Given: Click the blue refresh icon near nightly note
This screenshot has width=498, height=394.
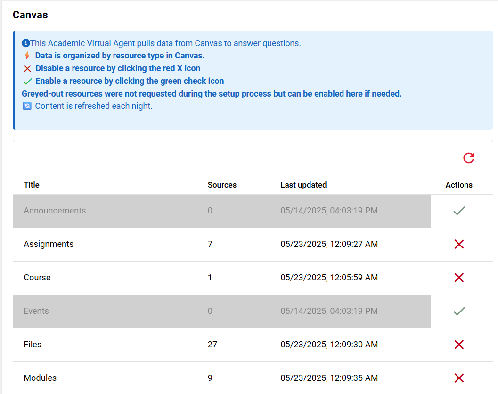Looking at the screenshot, I should pos(27,106).
